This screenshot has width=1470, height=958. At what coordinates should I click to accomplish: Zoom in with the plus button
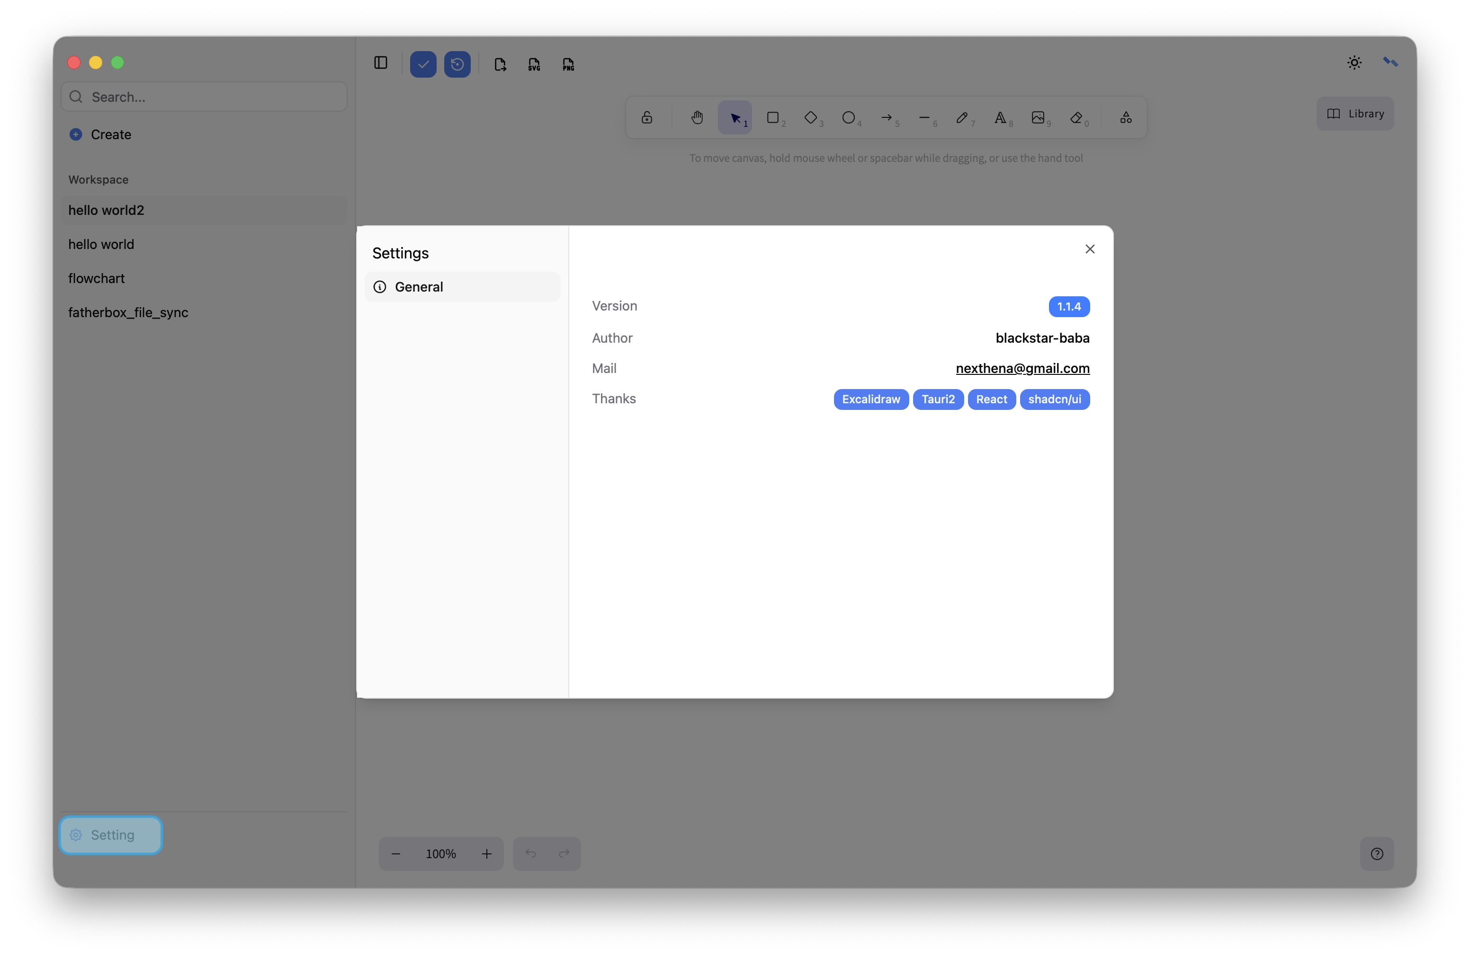click(x=487, y=854)
